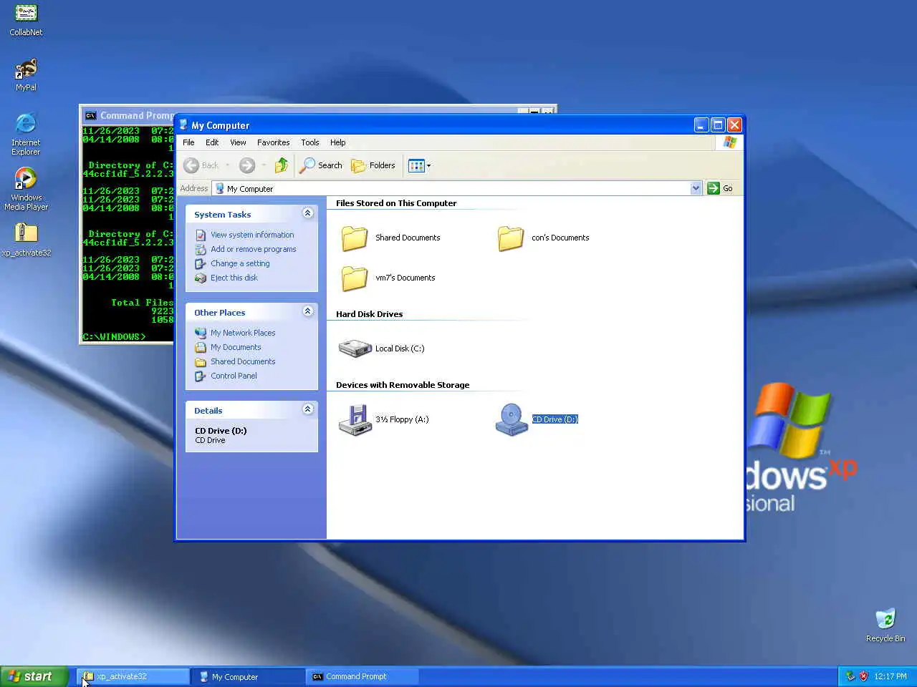Select the MyPal desktop icon
Image resolution: width=917 pixels, height=687 pixels.
(x=26, y=75)
